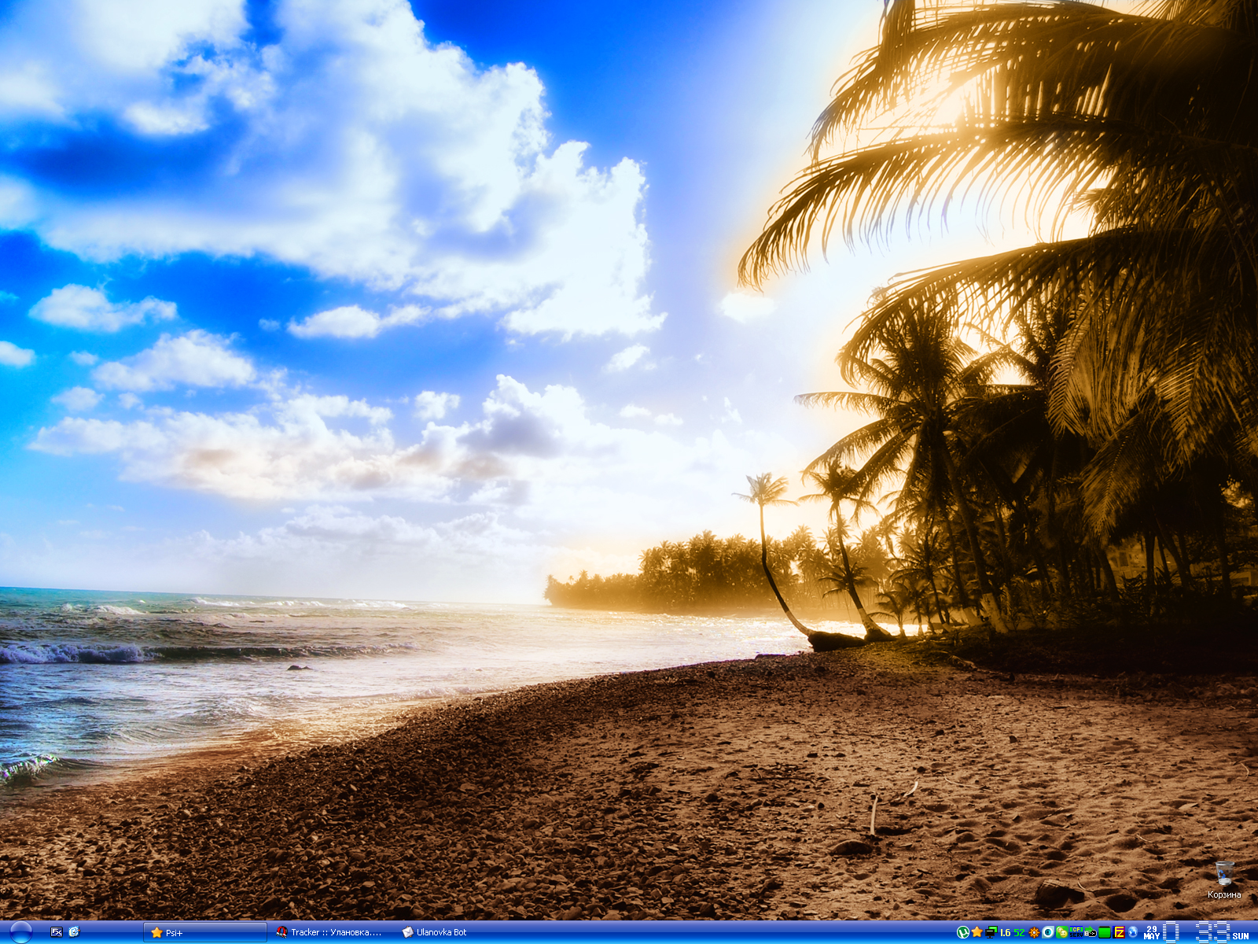Image resolution: width=1258 pixels, height=944 pixels.
Task: Click the 29 MAY tray date
Action: tap(1152, 932)
